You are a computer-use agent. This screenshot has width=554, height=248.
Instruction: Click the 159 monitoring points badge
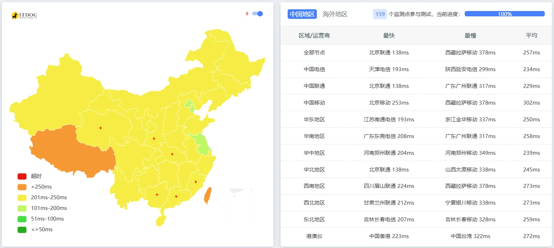[x=379, y=14]
